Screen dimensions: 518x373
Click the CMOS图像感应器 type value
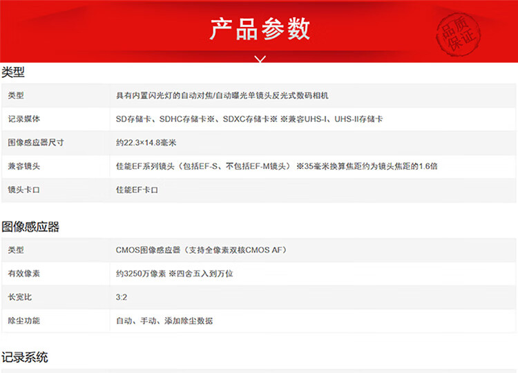(202, 250)
